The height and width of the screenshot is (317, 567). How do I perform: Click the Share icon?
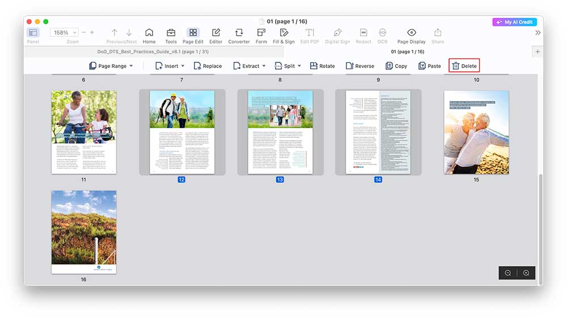pyautogui.click(x=438, y=32)
